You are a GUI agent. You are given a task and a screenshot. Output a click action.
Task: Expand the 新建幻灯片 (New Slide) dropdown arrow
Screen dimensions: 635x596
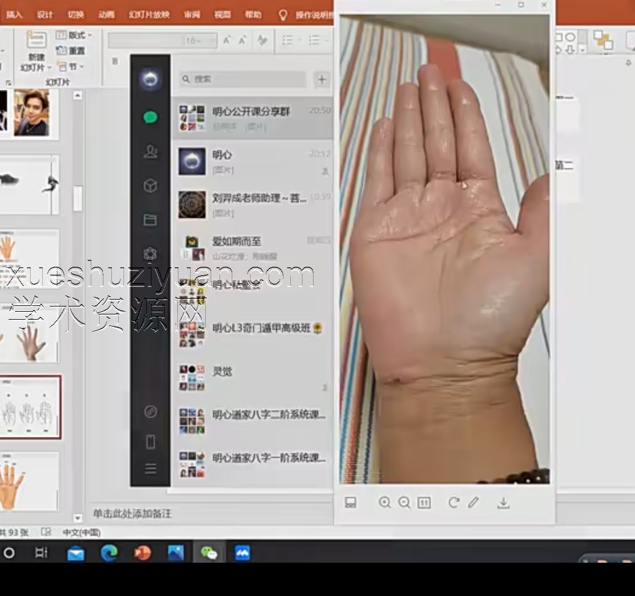[50, 67]
